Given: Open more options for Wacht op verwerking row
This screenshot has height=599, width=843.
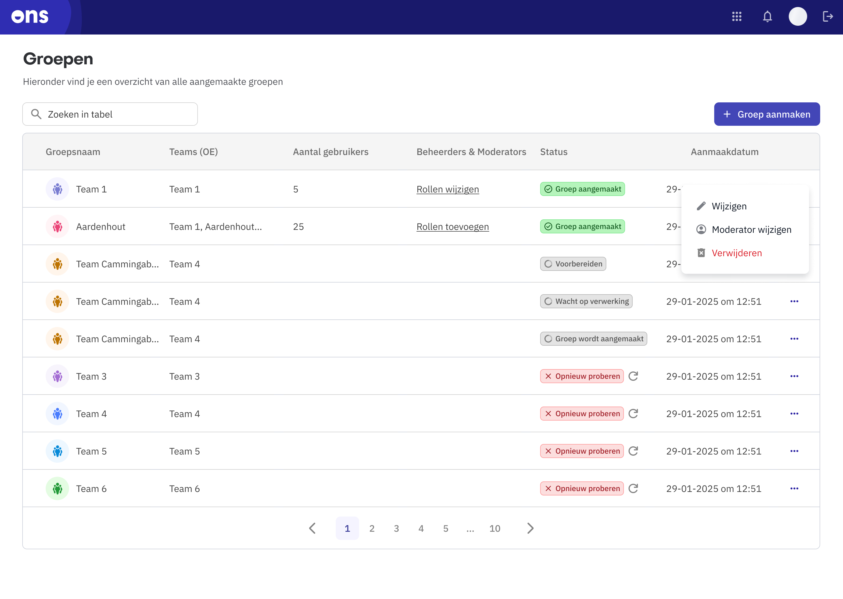Looking at the screenshot, I should (x=794, y=301).
